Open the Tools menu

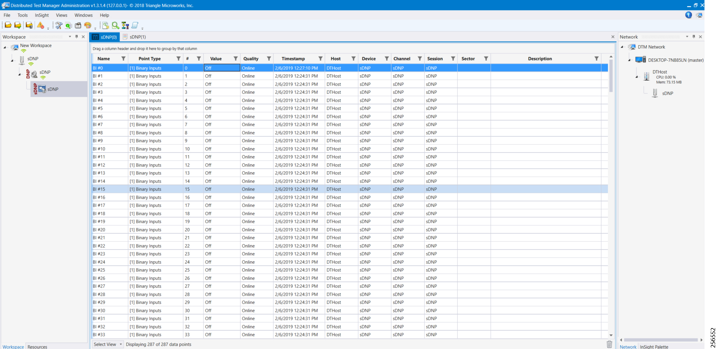tap(22, 15)
